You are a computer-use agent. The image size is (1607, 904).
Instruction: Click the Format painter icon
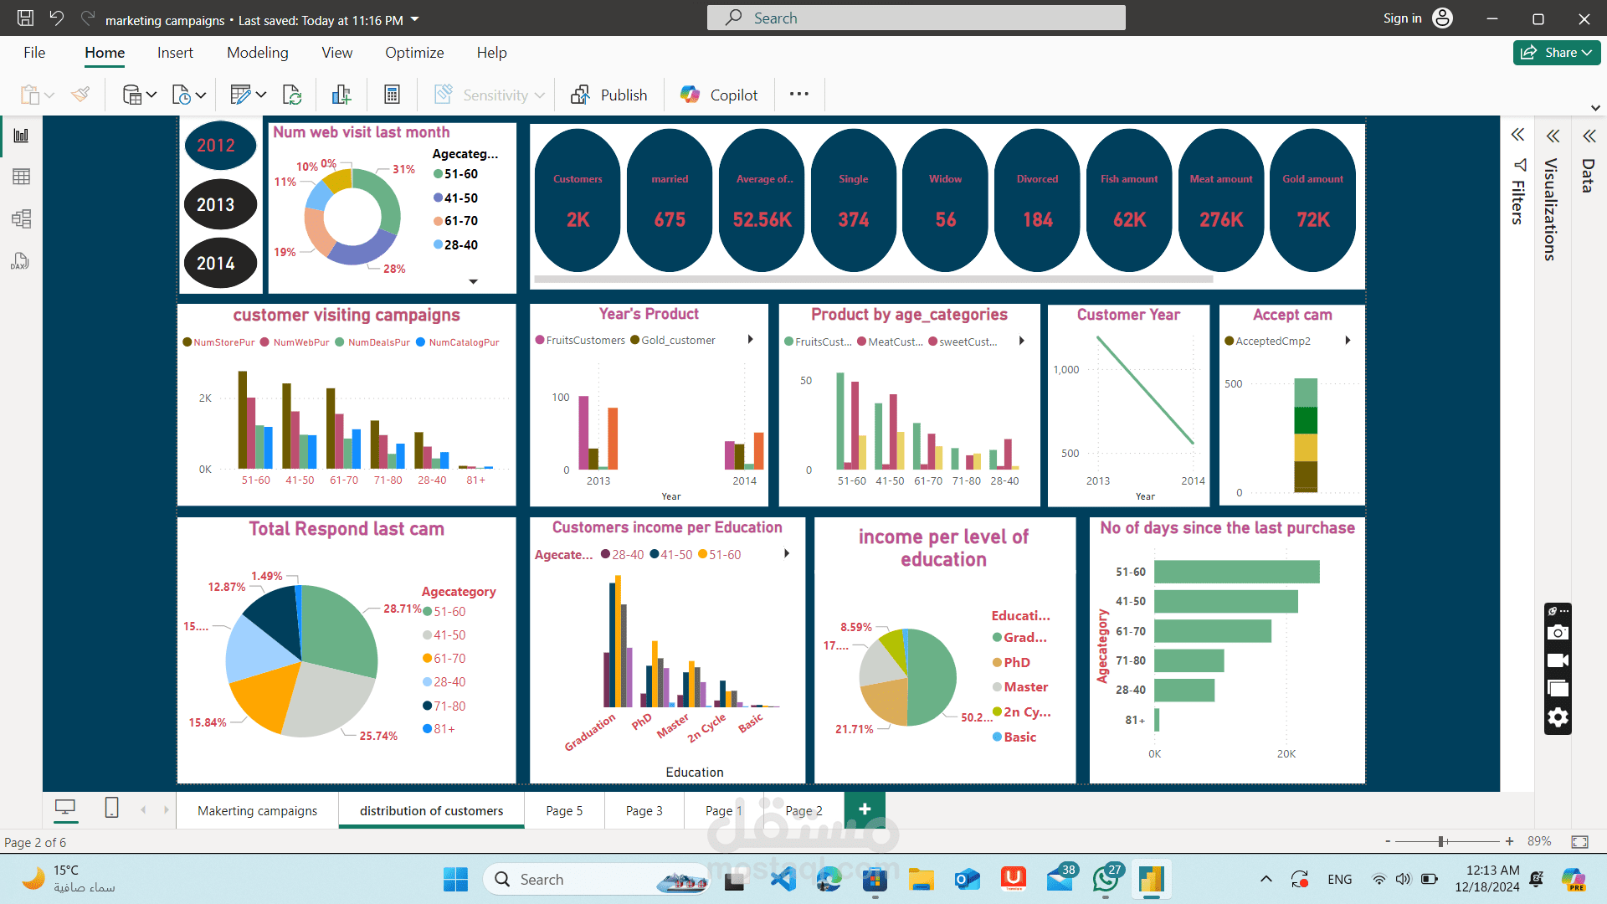coord(80,95)
